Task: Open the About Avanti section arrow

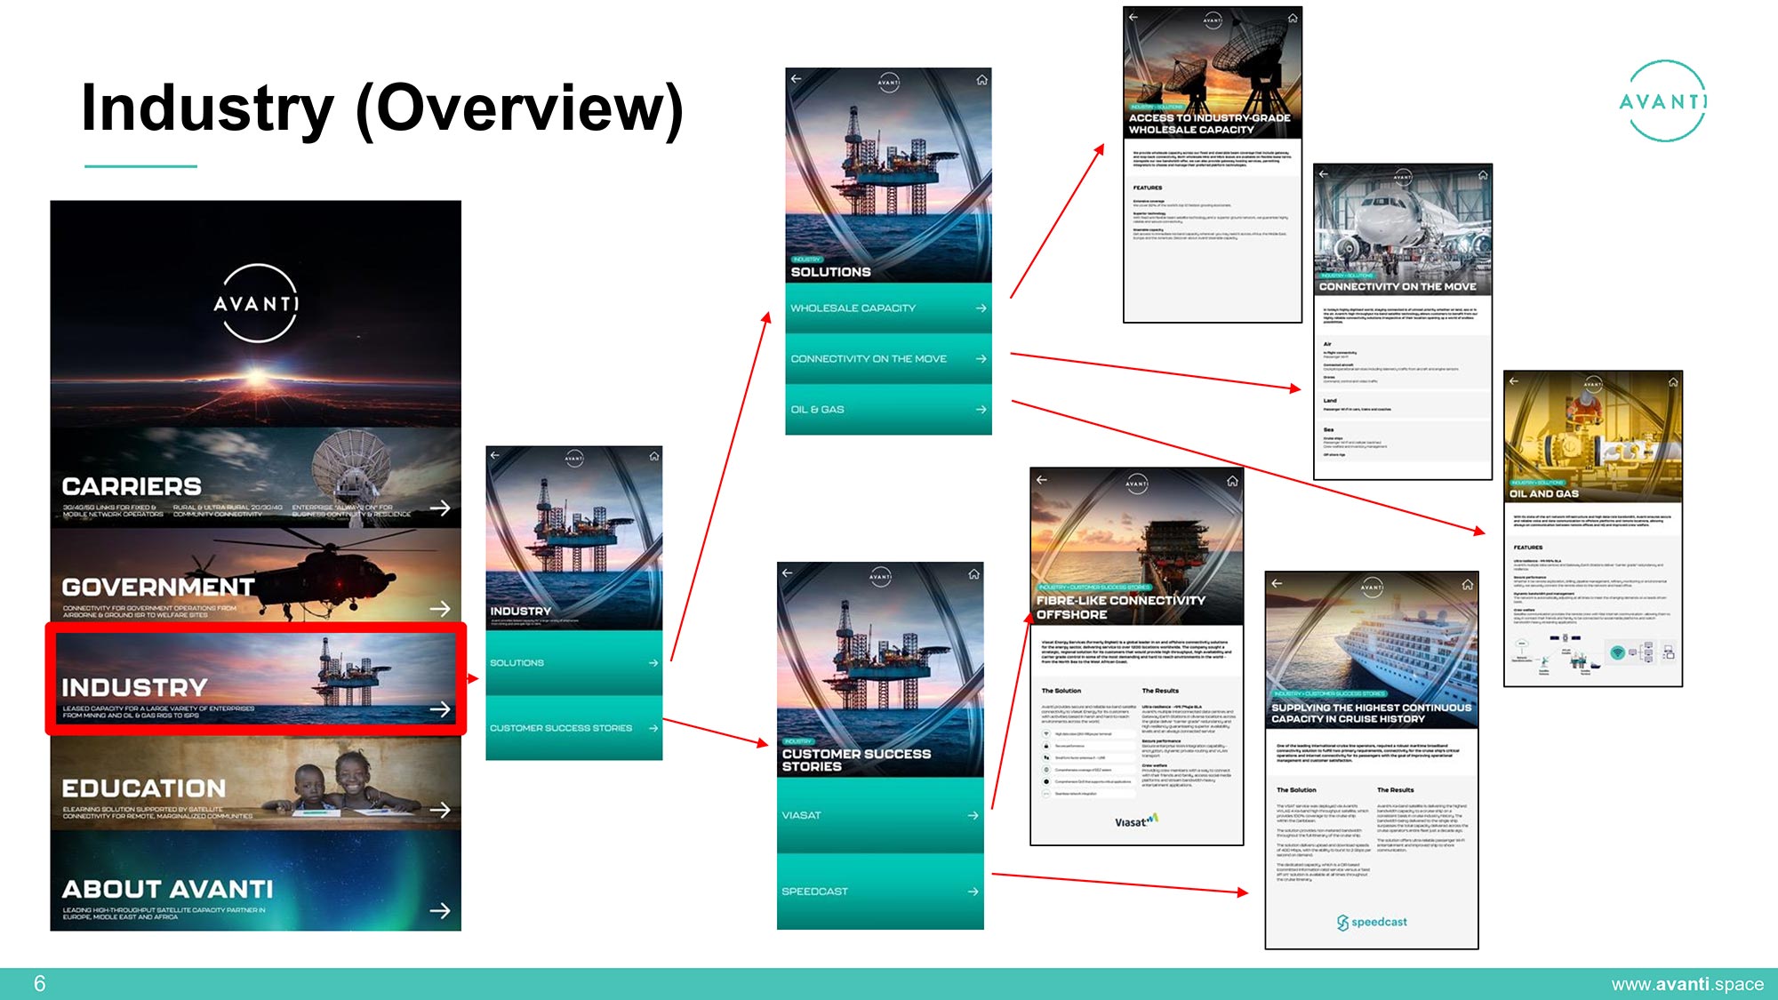Action: [x=440, y=910]
